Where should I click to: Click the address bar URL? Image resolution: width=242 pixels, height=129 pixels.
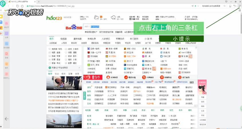pyautogui.click(x=52, y=6)
